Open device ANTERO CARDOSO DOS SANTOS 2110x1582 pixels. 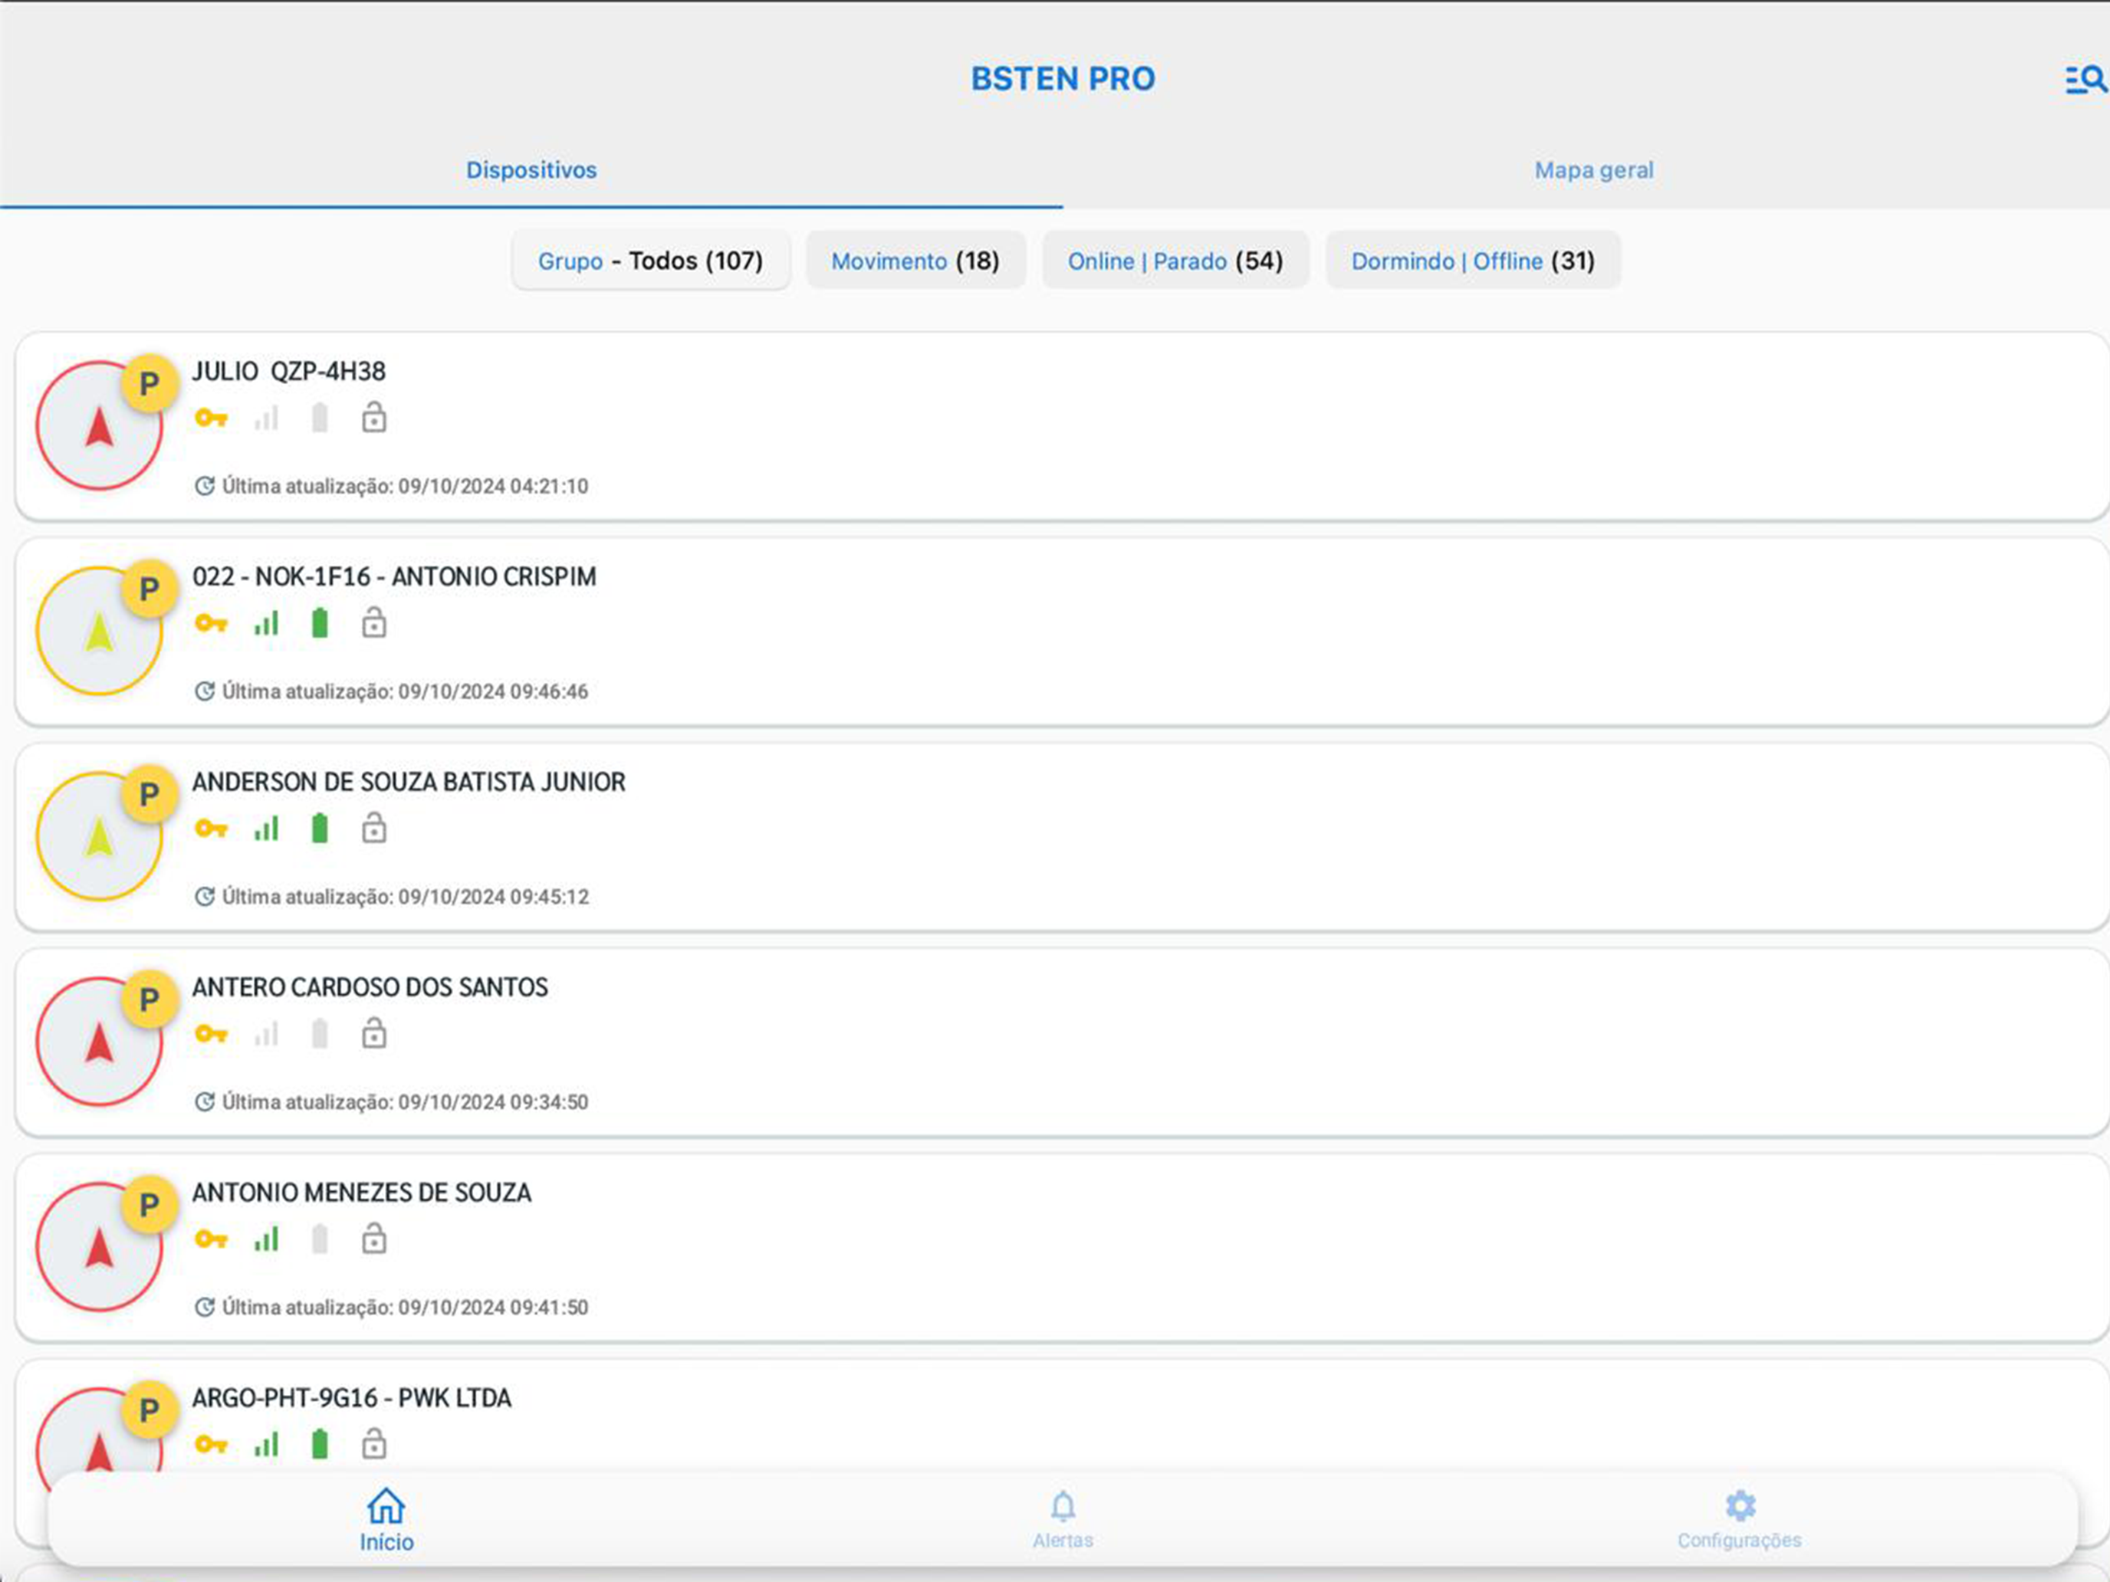pyautogui.click(x=1062, y=1042)
